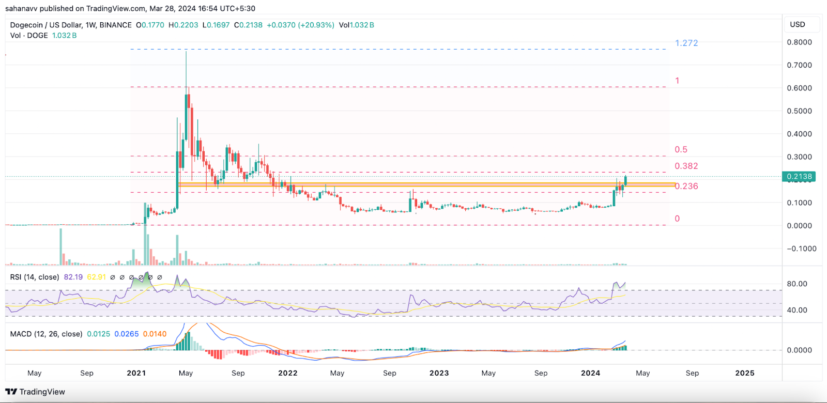Screen dimensions: 827x403
Task: Select the 0.382 Fibonacci level label
Action: coord(686,166)
